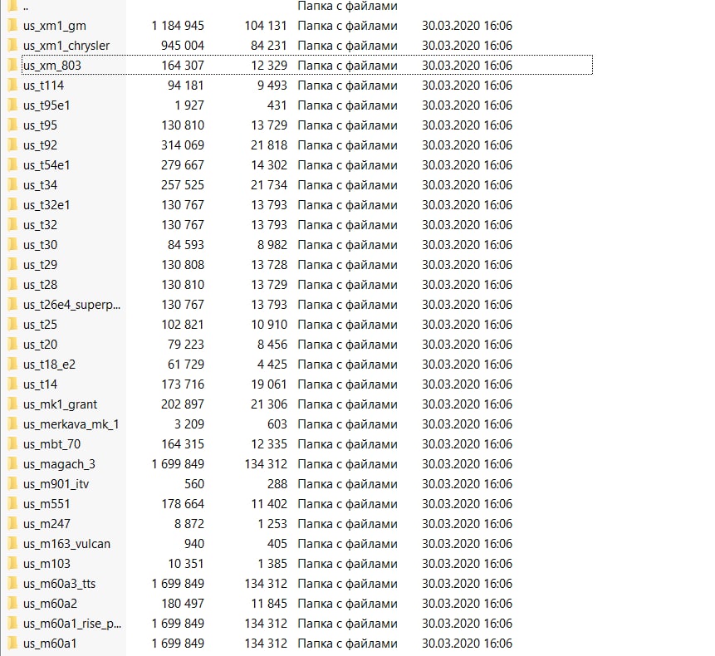Click the folder icon of us_xm_803
The width and height of the screenshot is (715, 656).
[12, 66]
